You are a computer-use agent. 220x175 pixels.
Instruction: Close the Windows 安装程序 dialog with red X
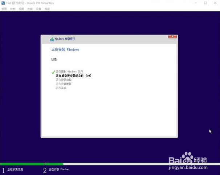(172, 36)
